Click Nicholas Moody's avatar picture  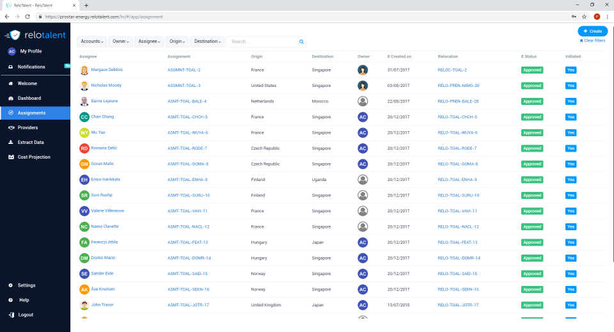coord(84,86)
